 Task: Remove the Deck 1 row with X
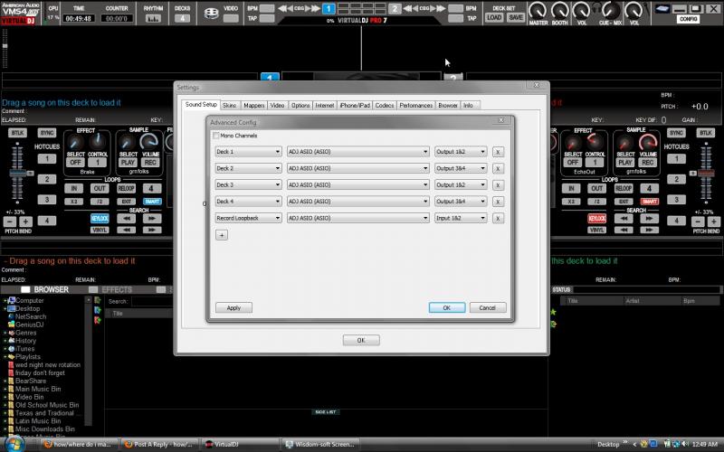pyautogui.click(x=498, y=152)
